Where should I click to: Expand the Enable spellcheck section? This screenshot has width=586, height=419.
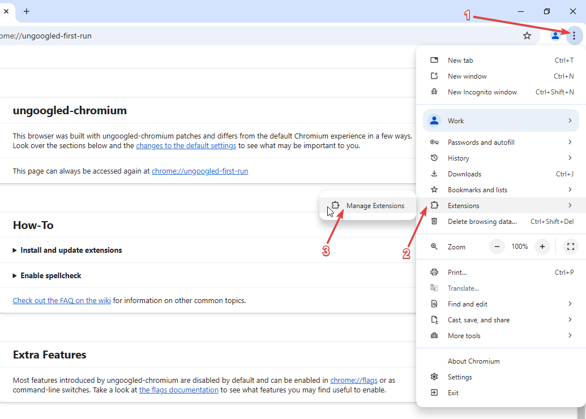point(50,276)
